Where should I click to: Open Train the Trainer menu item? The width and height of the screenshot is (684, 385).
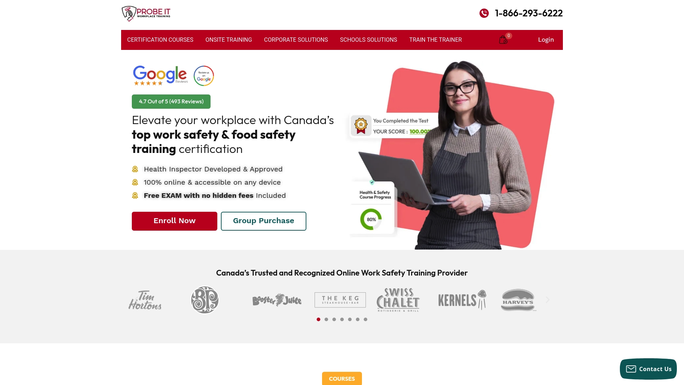435,40
